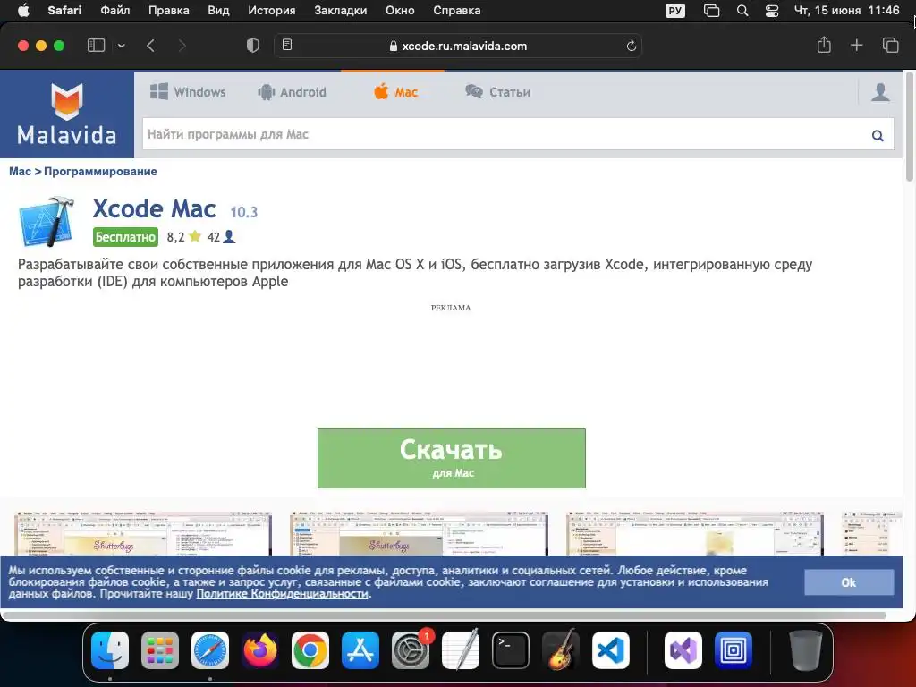Open a new tab with the plus icon
This screenshot has width=916, height=687.
(x=856, y=45)
